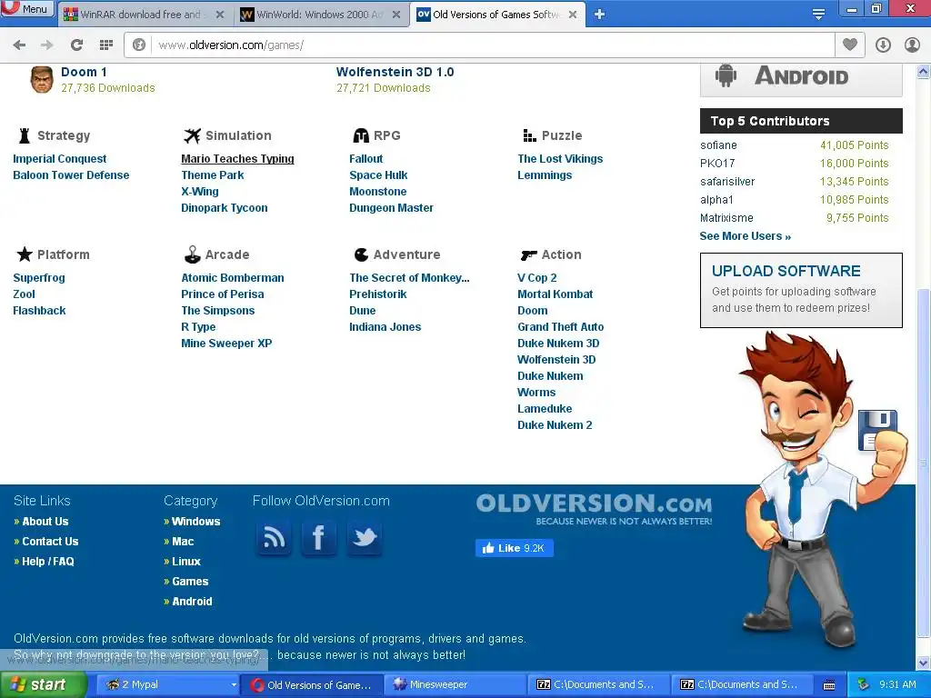Screen dimensions: 931x698
Task: Open the Imperial Conquest link
Action: click(x=59, y=159)
